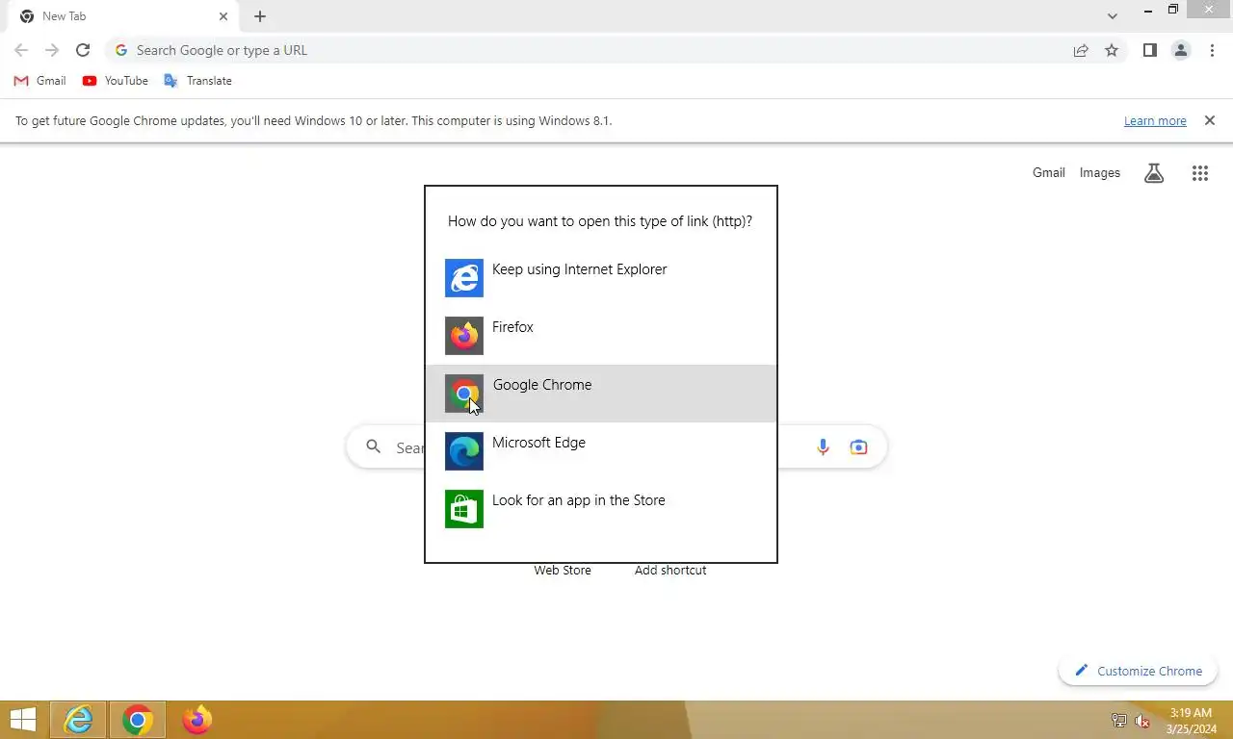Open a new tab with plus button
Image resolution: width=1233 pixels, height=739 pixels.
[260, 16]
